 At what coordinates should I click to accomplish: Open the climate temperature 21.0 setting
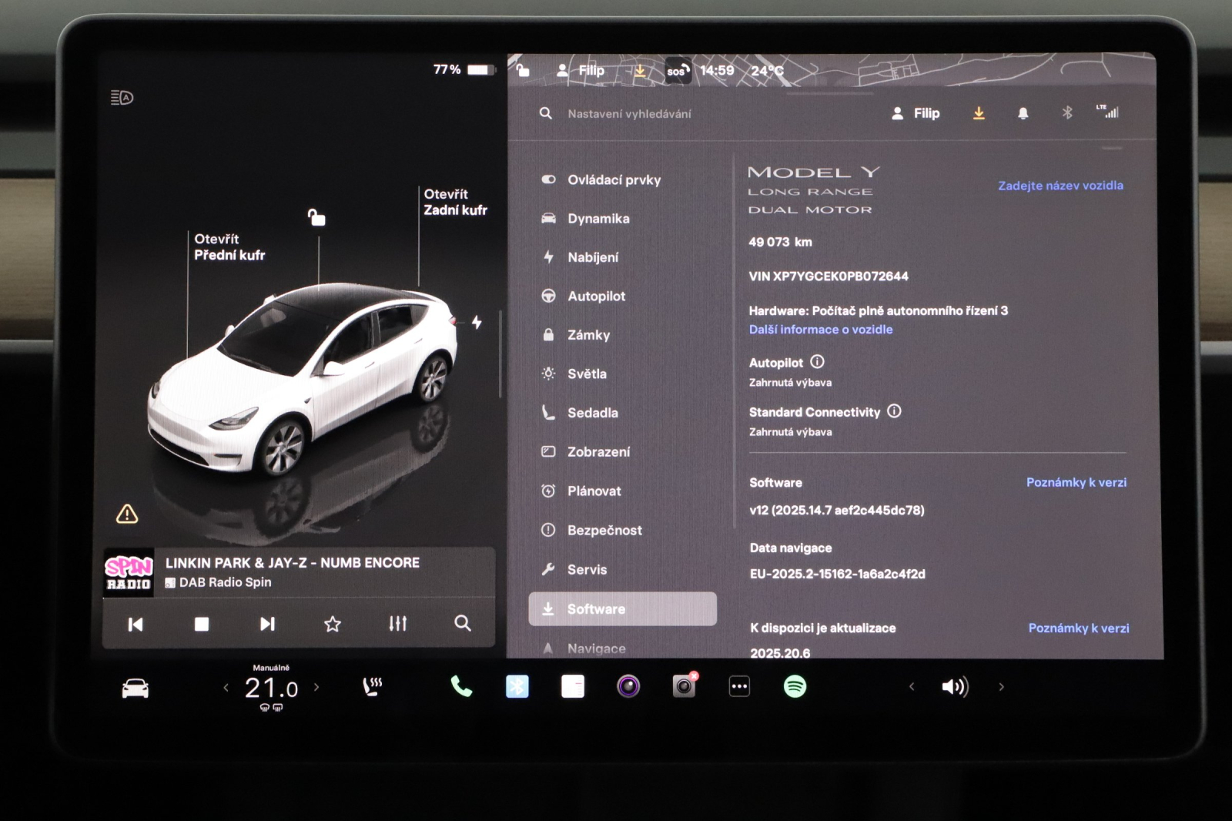coord(271,687)
